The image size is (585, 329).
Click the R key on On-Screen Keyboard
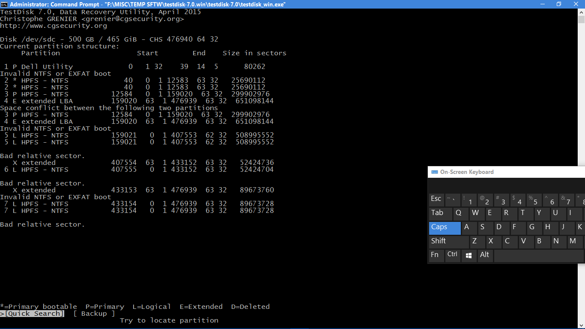(x=510, y=214)
